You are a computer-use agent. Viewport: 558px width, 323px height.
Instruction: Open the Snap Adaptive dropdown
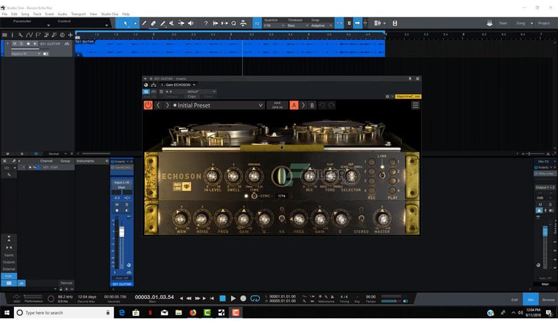(321, 25)
